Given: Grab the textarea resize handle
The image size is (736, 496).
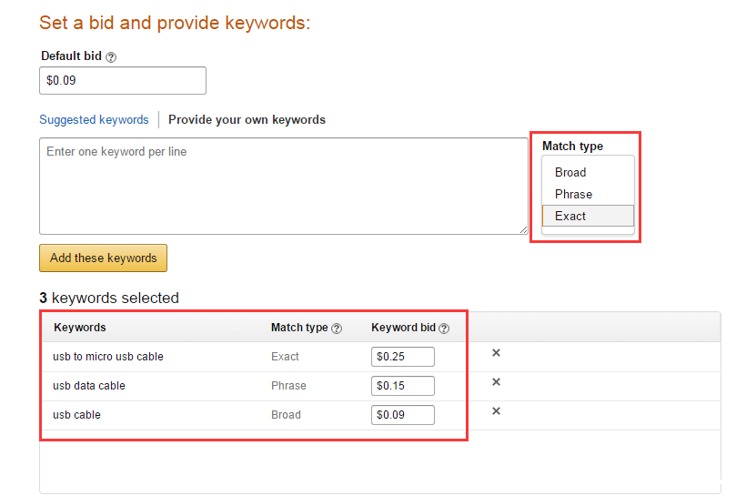Looking at the screenshot, I should point(523,230).
